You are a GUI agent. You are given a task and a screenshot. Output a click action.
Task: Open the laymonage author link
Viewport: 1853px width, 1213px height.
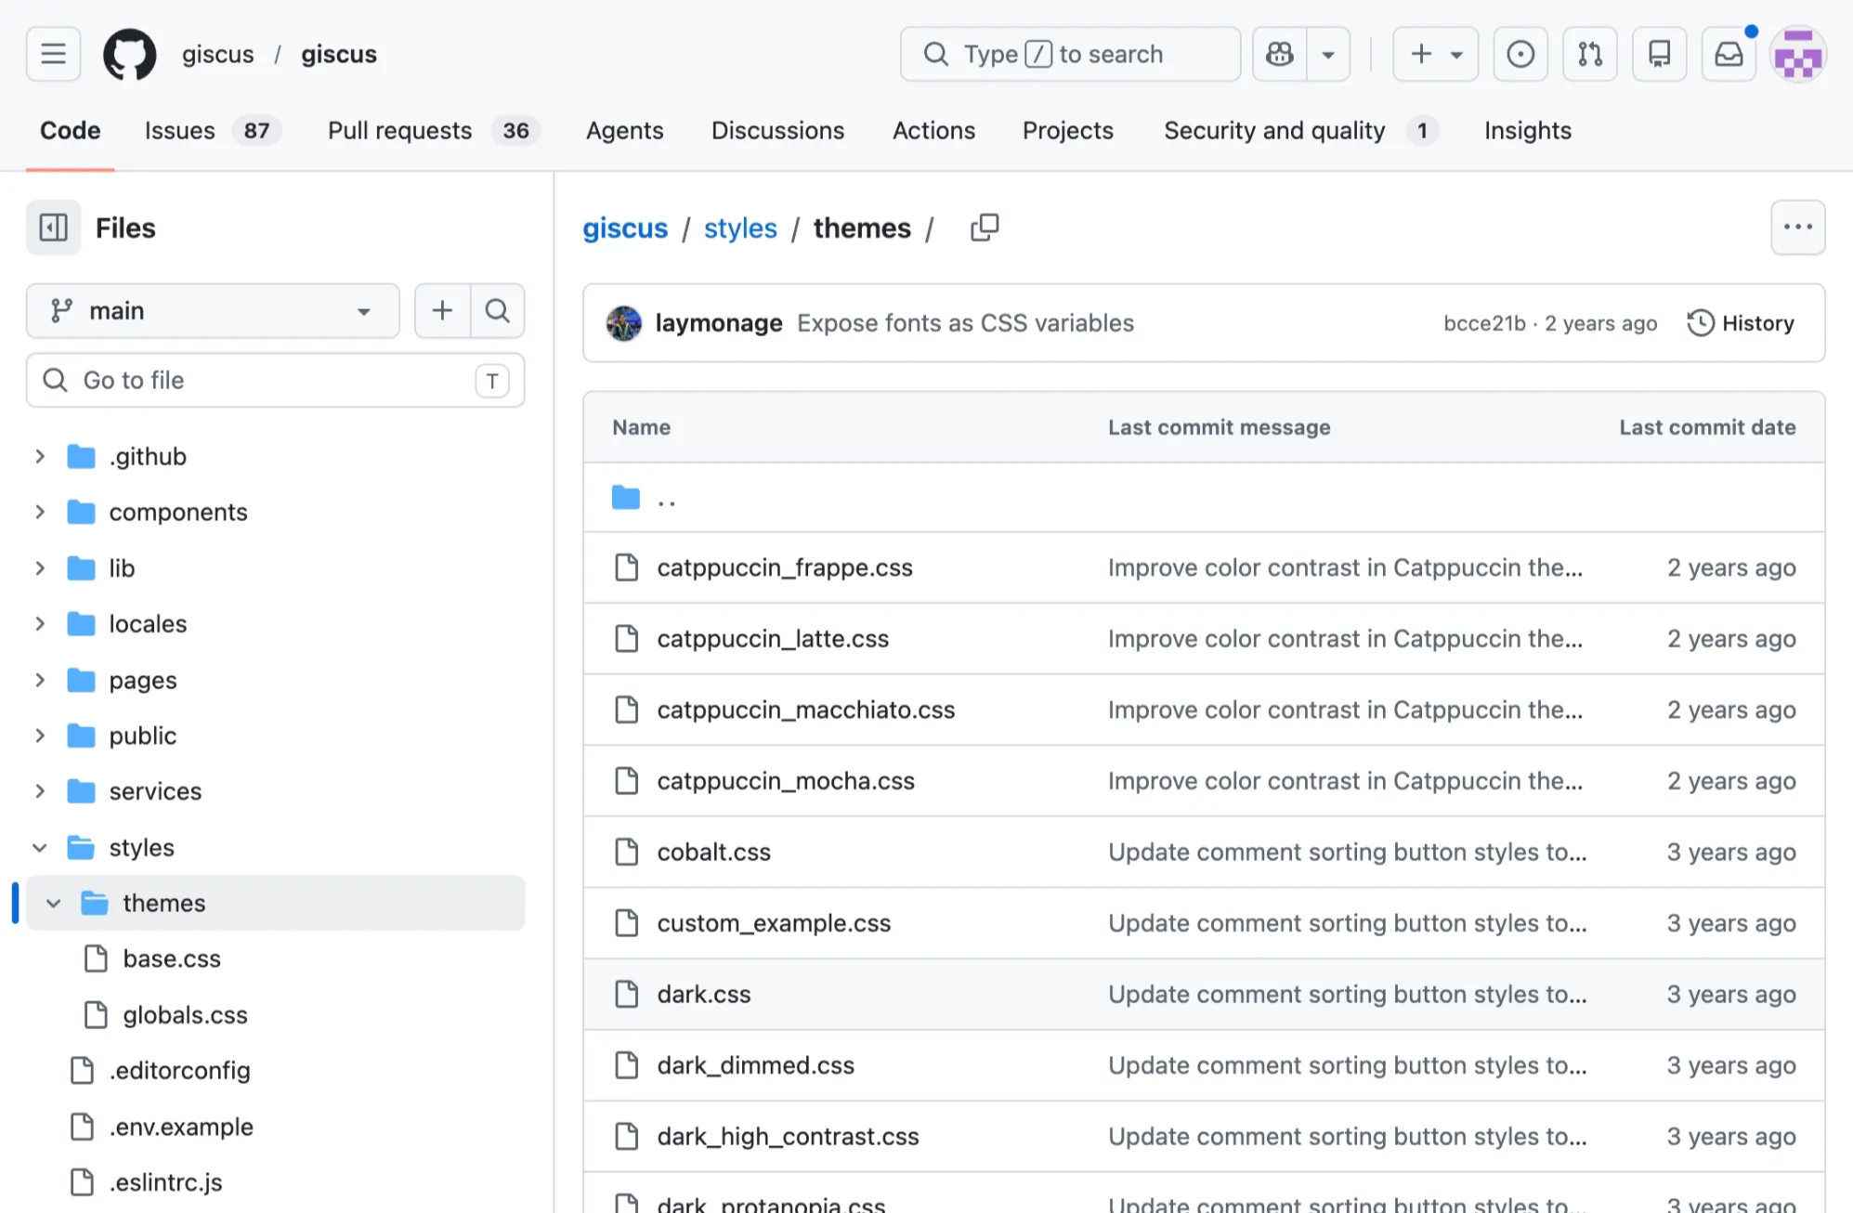point(719,323)
